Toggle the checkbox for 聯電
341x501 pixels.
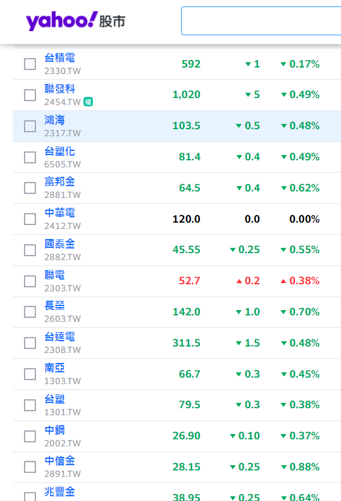point(30,281)
